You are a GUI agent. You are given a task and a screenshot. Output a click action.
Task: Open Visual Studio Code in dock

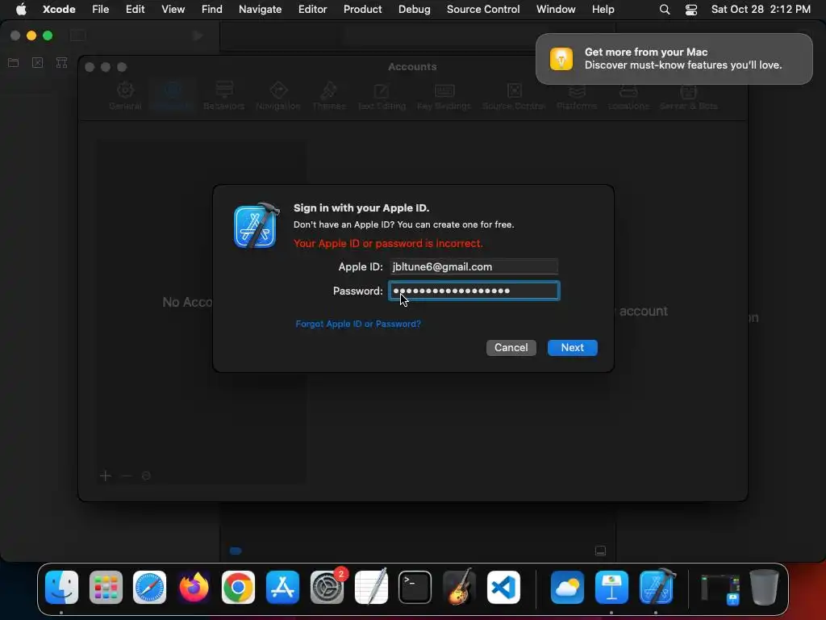tap(503, 588)
